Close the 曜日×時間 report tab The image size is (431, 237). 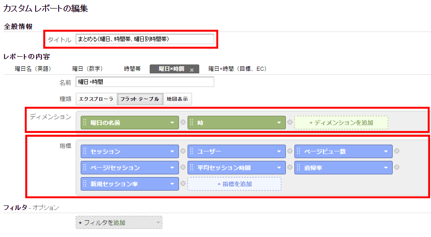pos(192,70)
